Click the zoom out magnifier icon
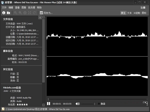The height and width of the screenshot is (112, 150). click(15, 13)
